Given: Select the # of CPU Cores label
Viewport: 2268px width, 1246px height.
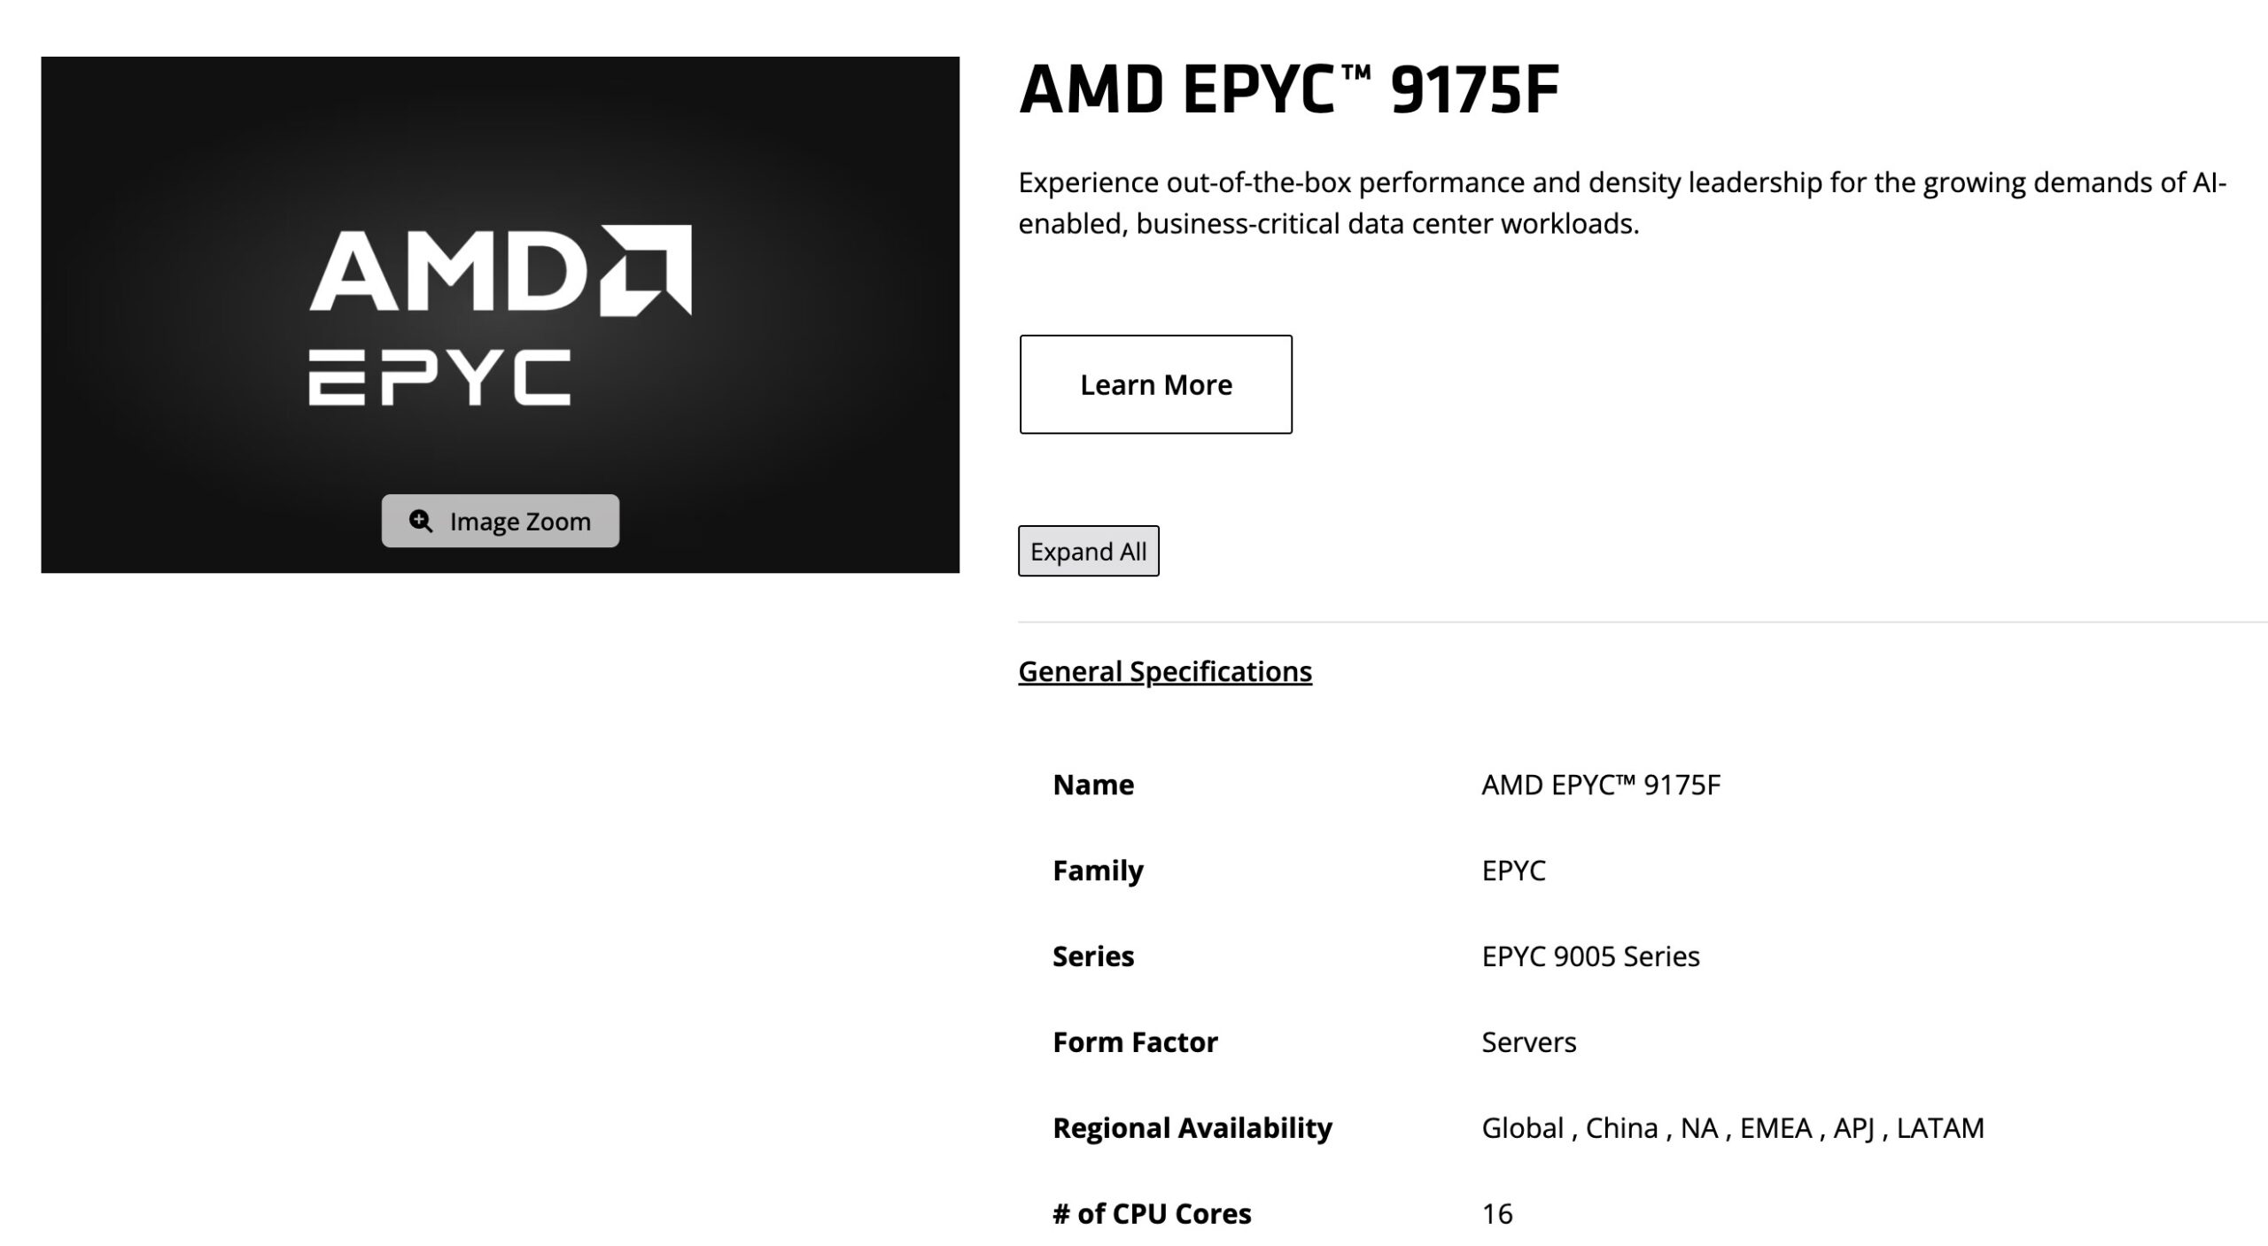Looking at the screenshot, I should [x=1152, y=1213].
